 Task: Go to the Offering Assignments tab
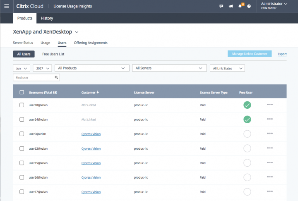[91, 43]
